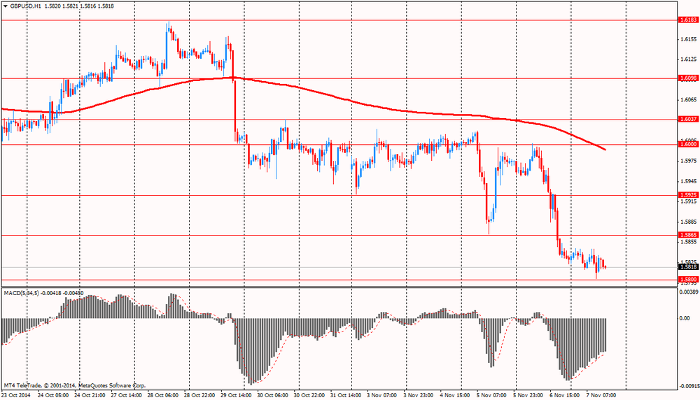Image resolution: width=700 pixels, height=400 pixels.
Task: Click the 5 Nov 23:00 time label
Action: coord(528,395)
